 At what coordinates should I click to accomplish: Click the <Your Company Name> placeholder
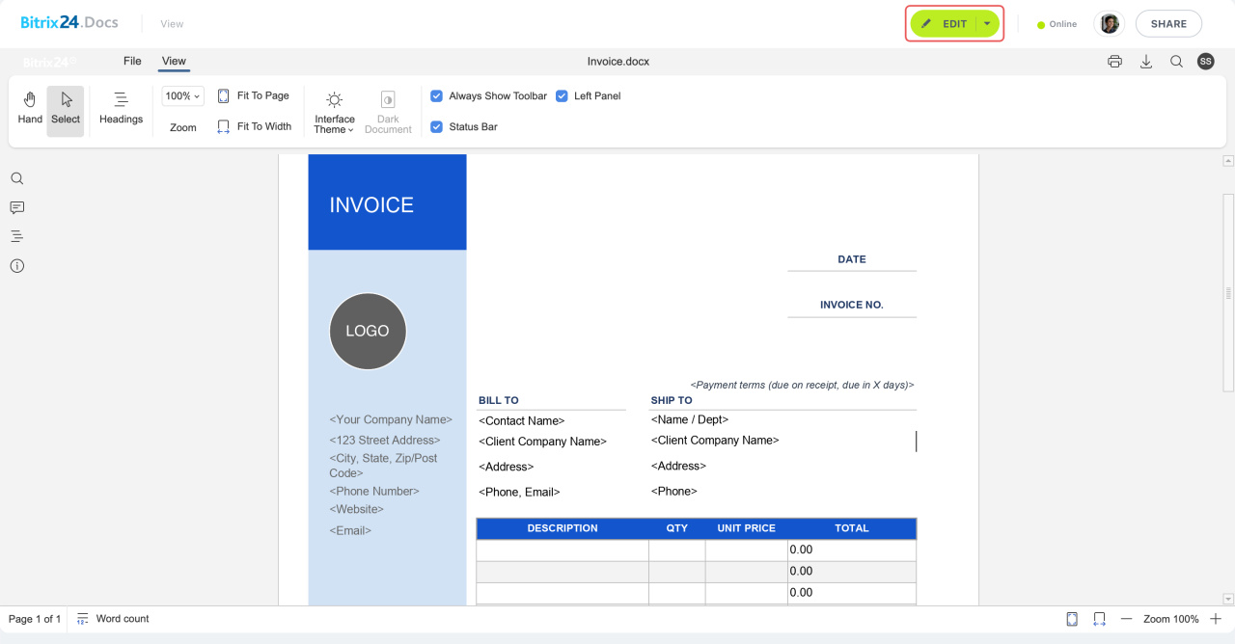click(391, 419)
